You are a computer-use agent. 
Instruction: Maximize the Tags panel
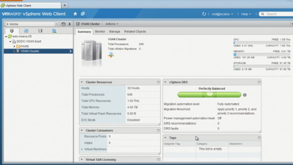259,138
